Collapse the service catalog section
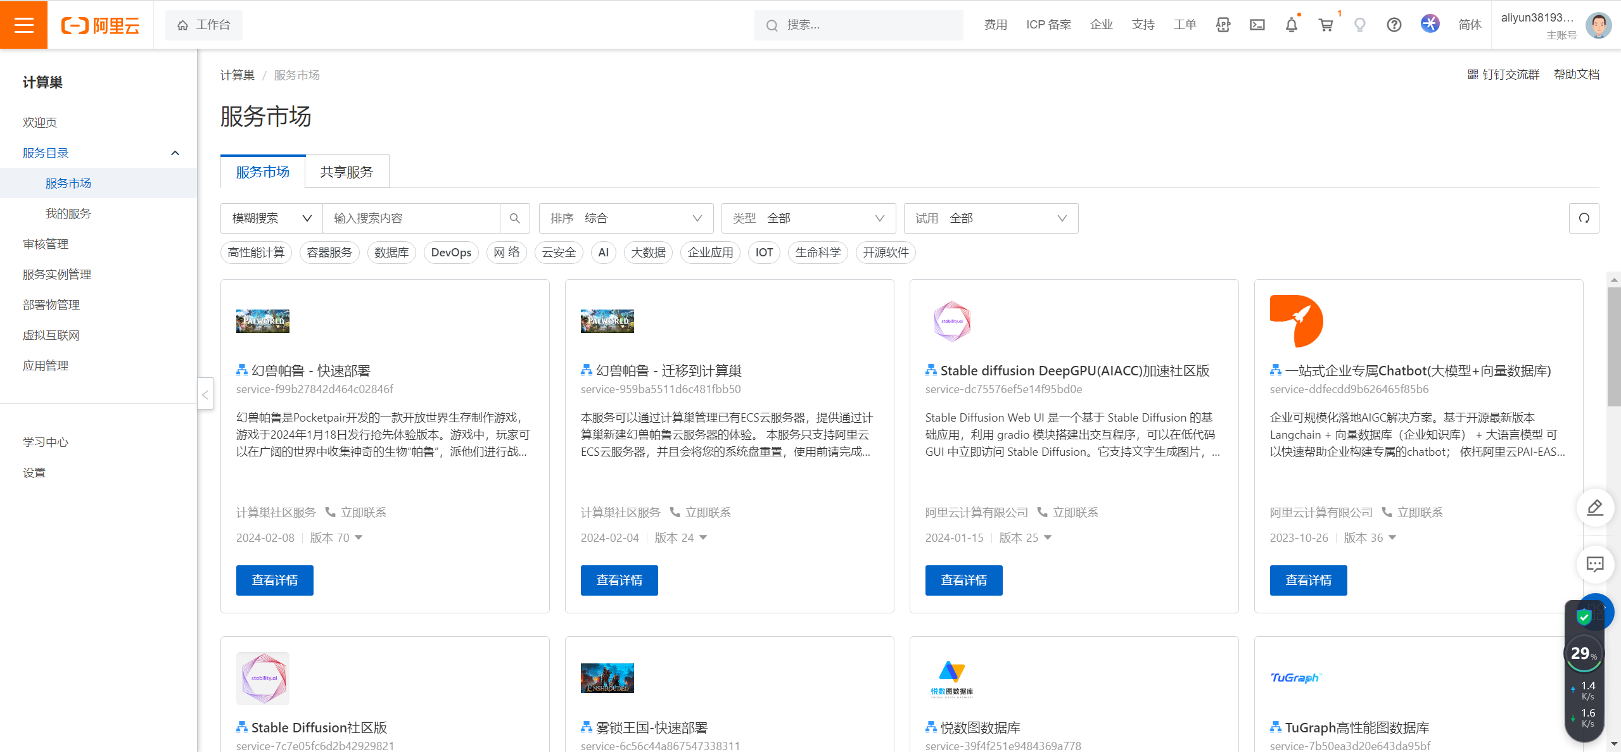 (175, 153)
